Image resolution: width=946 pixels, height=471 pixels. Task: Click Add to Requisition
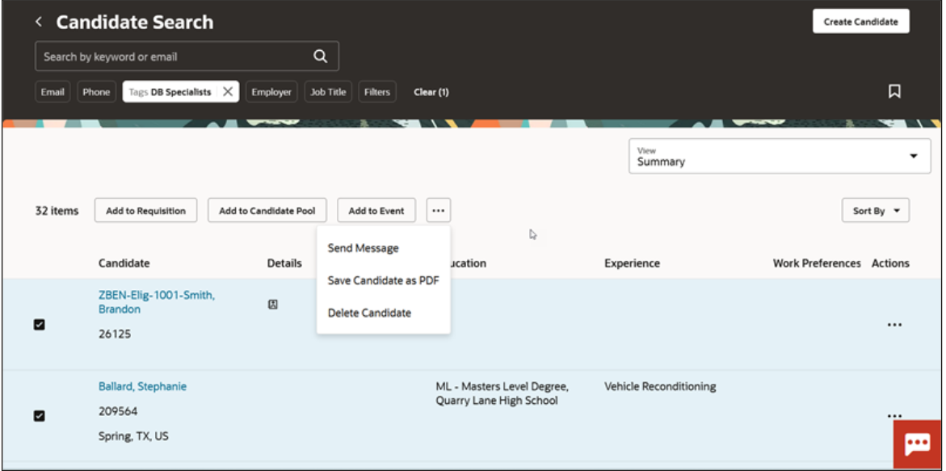point(145,211)
